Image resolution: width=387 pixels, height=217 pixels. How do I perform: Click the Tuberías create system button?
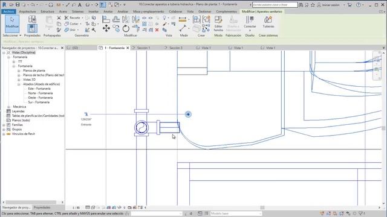pyautogui.click(x=268, y=22)
